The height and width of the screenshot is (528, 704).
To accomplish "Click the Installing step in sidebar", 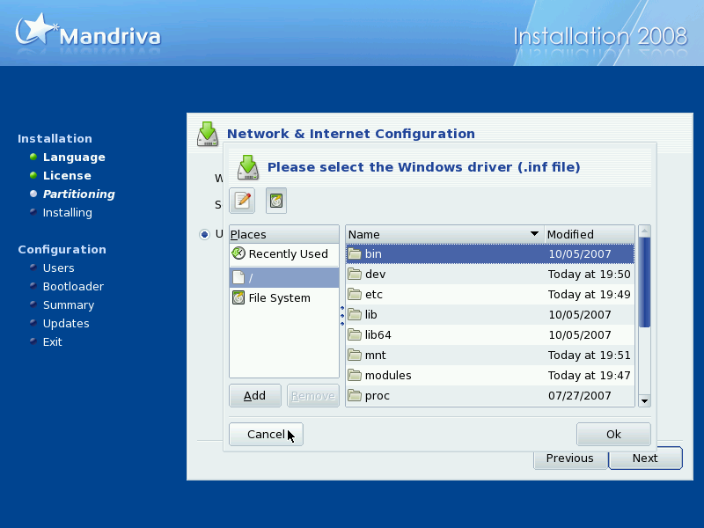I will tap(68, 213).
